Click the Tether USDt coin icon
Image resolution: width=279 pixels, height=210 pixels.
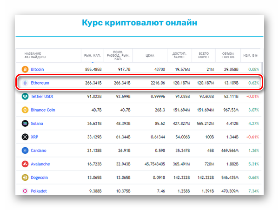25,96
